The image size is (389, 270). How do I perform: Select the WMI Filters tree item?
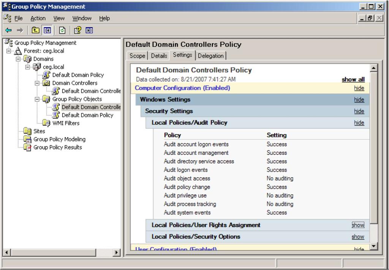click(66, 123)
